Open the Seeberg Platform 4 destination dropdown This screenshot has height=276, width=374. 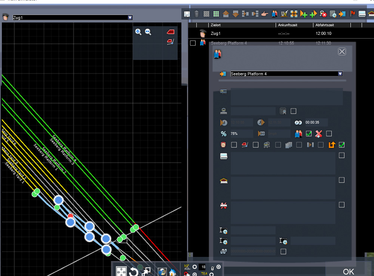click(x=340, y=74)
